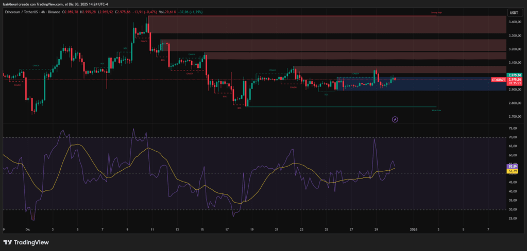Click the candle countdown timer 01:35:23
527x251 pixels.
click(515, 83)
